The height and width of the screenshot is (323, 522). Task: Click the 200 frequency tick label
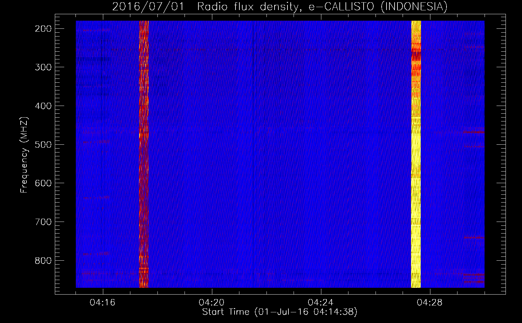point(43,29)
